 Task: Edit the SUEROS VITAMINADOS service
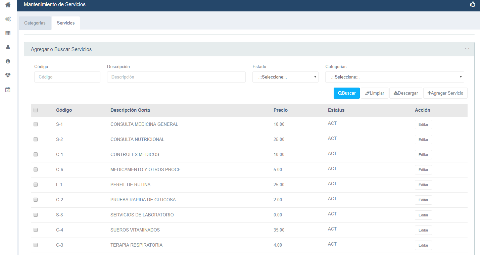[x=423, y=230]
